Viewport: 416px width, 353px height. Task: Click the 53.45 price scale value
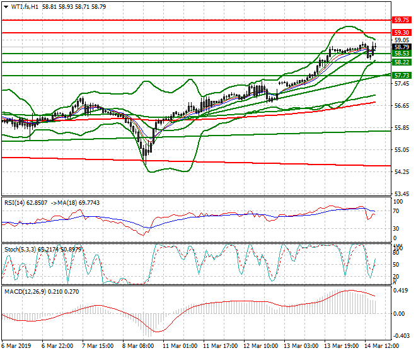pyautogui.click(x=402, y=194)
